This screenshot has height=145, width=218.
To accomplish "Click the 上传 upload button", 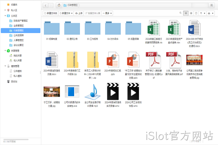I will (x=79, y=13).
